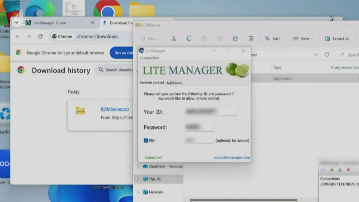Viewport: 359px width, 202px height.
Task: Click the green-orange icon in connections panel
Action: point(332,170)
